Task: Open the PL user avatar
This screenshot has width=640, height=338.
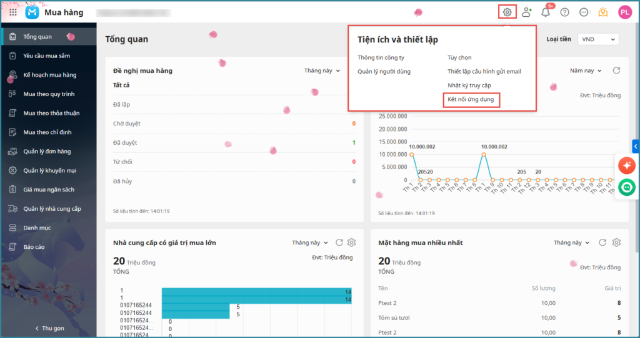Action: point(625,12)
